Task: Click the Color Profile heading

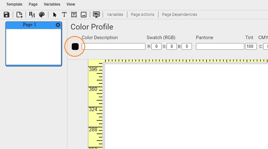Action: (x=92, y=27)
